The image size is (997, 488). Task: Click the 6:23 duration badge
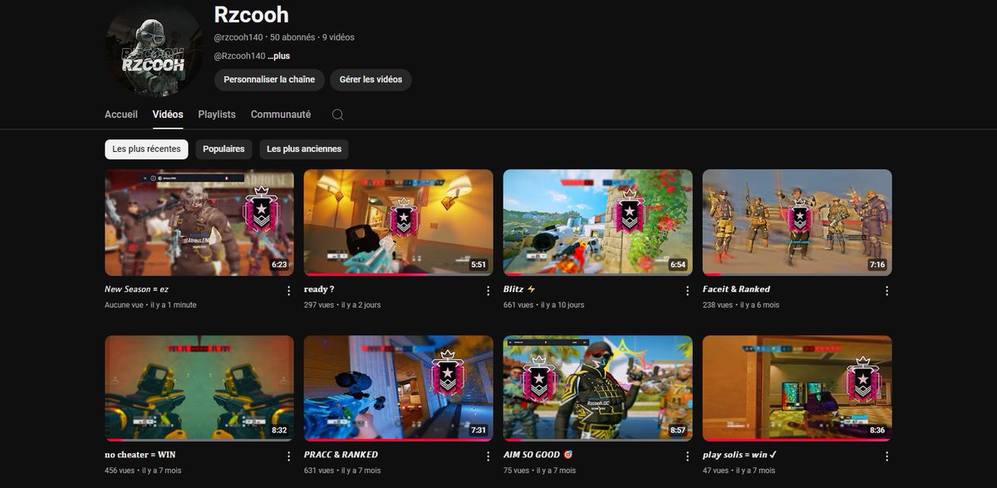point(279,265)
